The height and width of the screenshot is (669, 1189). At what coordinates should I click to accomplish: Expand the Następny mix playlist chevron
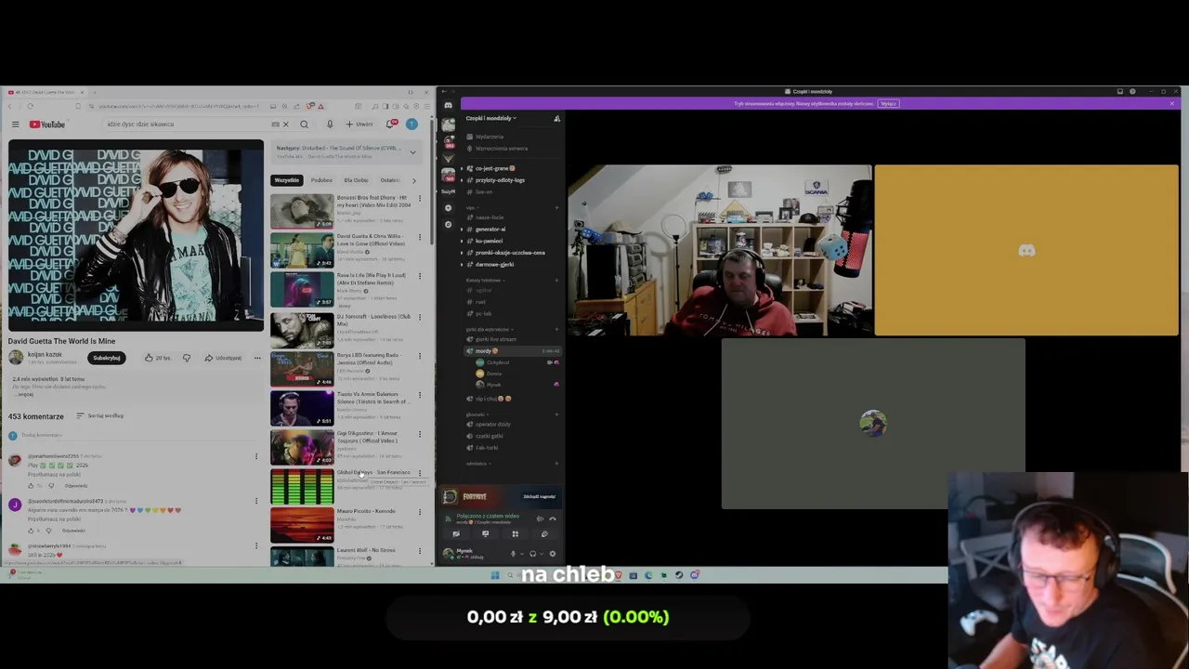(x=413, y=151)
